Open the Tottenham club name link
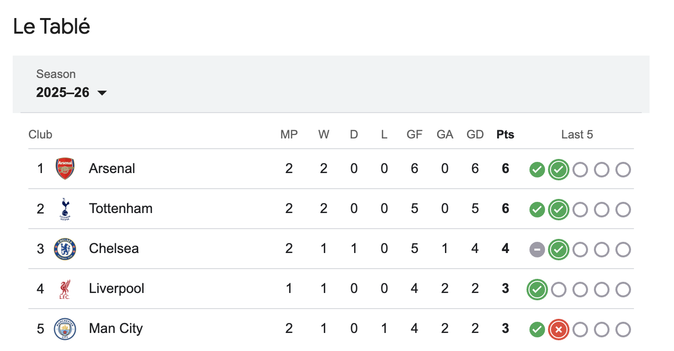Screen dimensions: 674x351 coord(121,209)
